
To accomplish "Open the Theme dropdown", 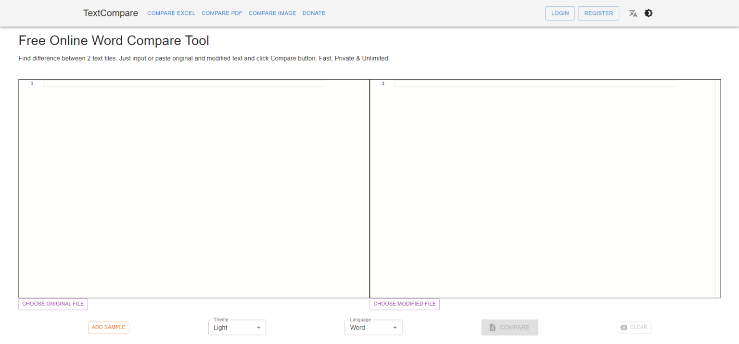I will (x=237, y=327).
